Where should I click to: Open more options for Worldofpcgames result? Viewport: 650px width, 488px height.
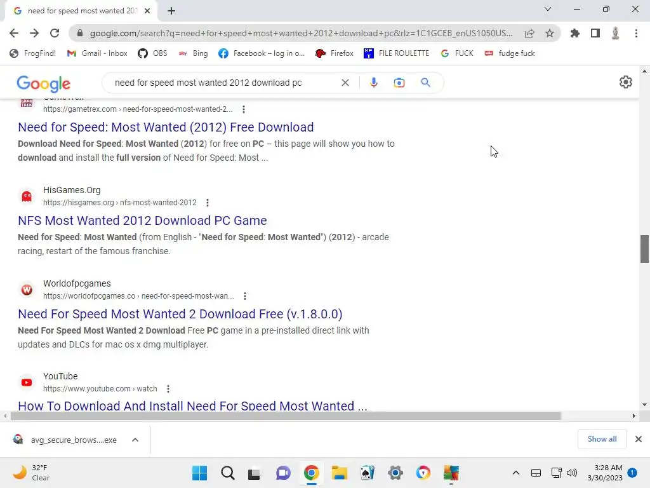245,296
